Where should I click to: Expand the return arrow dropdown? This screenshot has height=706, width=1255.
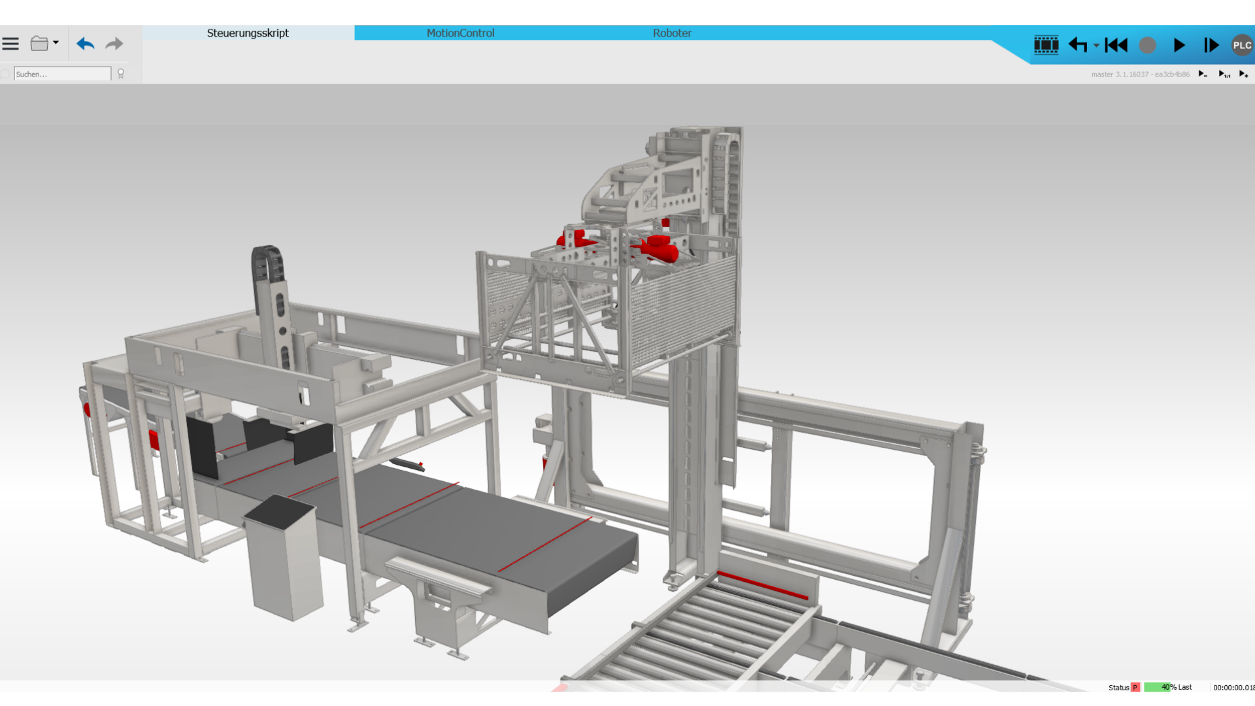click(1096, 46)
